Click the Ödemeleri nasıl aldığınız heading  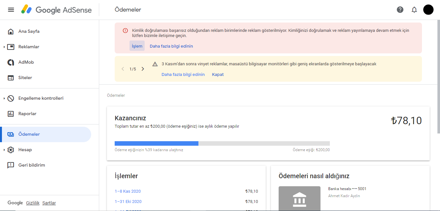(314, 176)
